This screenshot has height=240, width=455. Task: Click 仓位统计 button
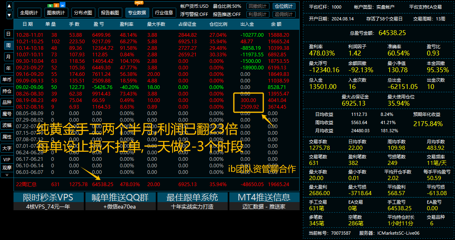(x=284, y=6)
